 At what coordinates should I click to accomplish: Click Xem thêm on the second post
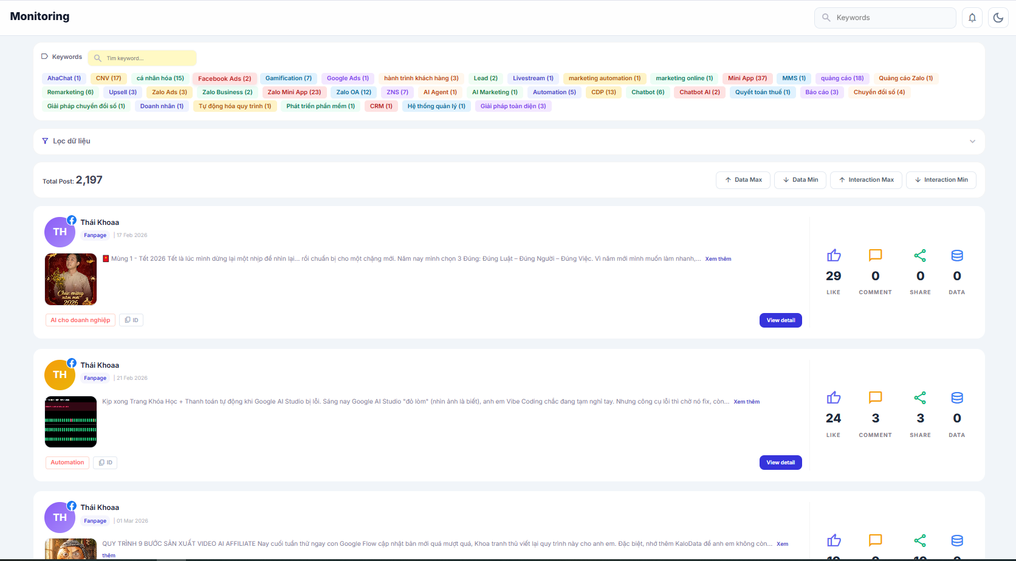pyautogui.click(x=746, y=402)
